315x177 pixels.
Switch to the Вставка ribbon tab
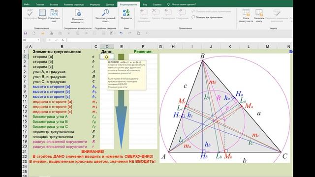pos(54,4)
